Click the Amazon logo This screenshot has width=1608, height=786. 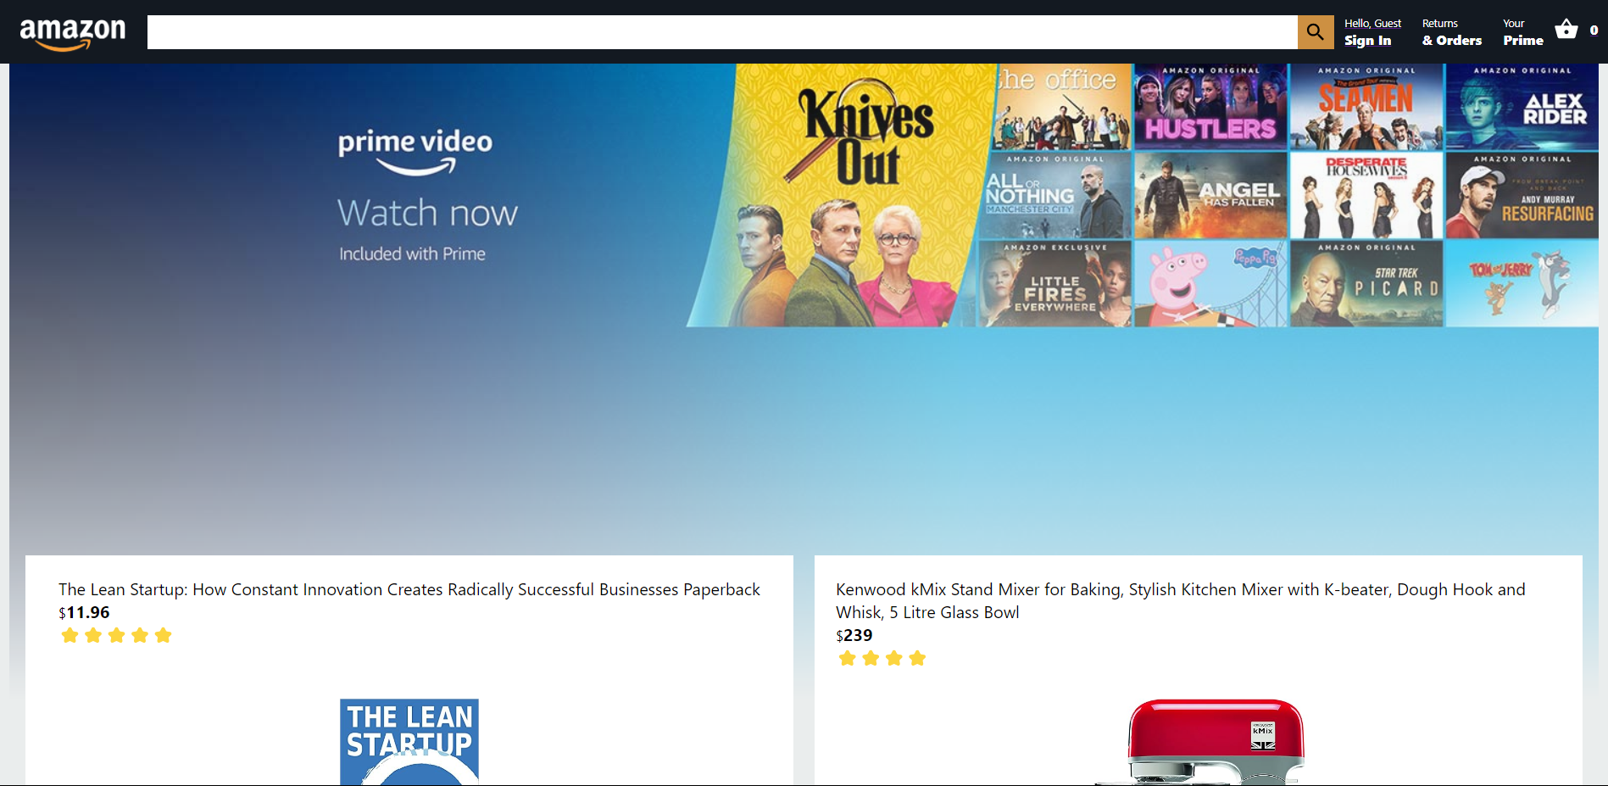[74, 31]
